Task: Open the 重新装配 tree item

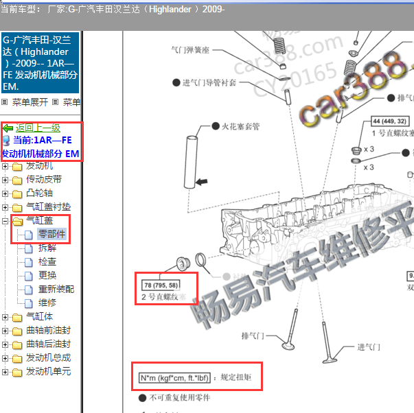Action: pos(56,289)
